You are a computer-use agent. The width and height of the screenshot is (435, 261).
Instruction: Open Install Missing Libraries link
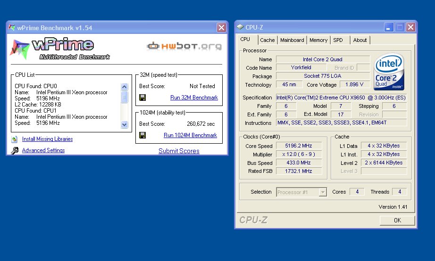48,139
